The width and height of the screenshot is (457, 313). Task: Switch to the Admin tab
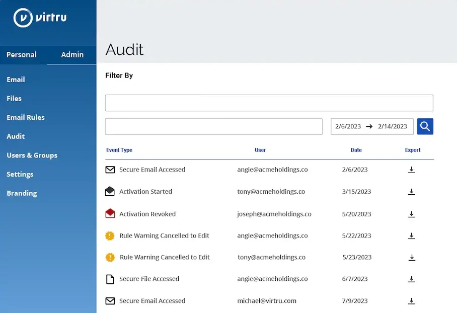[72, 55]
